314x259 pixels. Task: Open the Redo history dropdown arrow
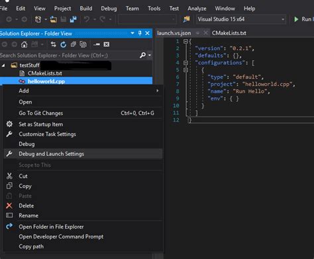coord(110,19)
